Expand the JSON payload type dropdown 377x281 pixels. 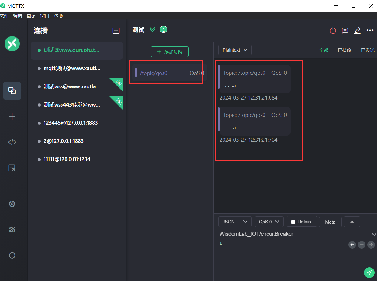235,222
